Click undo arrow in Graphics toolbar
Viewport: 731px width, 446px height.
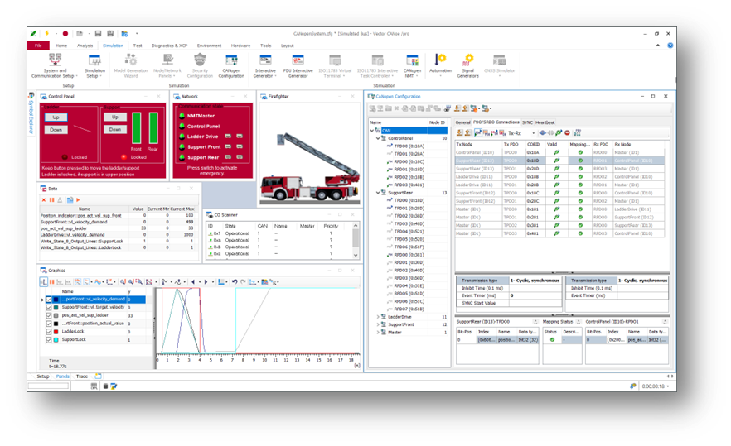click(x=235, y=281)
